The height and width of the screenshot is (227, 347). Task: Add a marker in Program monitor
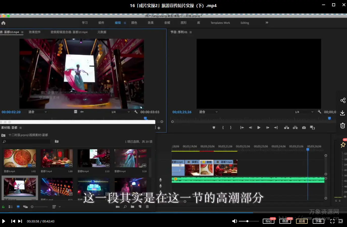pyautogui.click(x=214, y=128)
